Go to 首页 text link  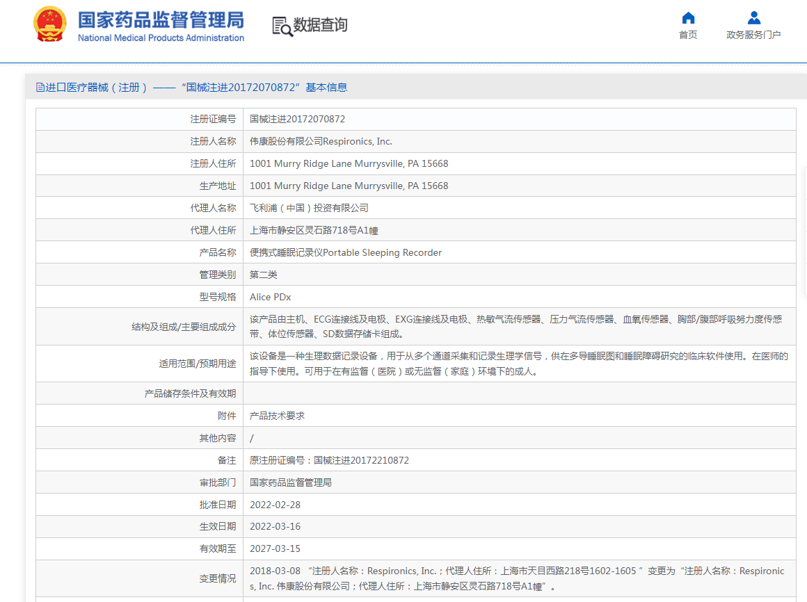[x=688, y=35]
